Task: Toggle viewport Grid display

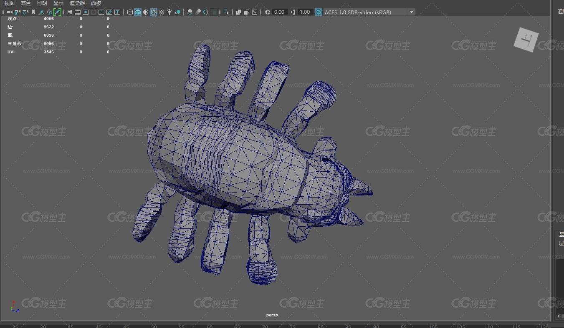Action: (x=70, y=12)
